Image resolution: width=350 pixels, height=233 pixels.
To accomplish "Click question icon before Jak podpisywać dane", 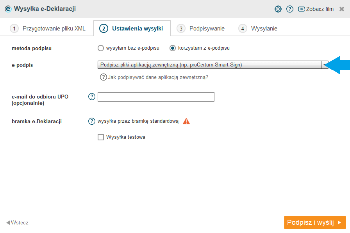I will tap(103, 77).
